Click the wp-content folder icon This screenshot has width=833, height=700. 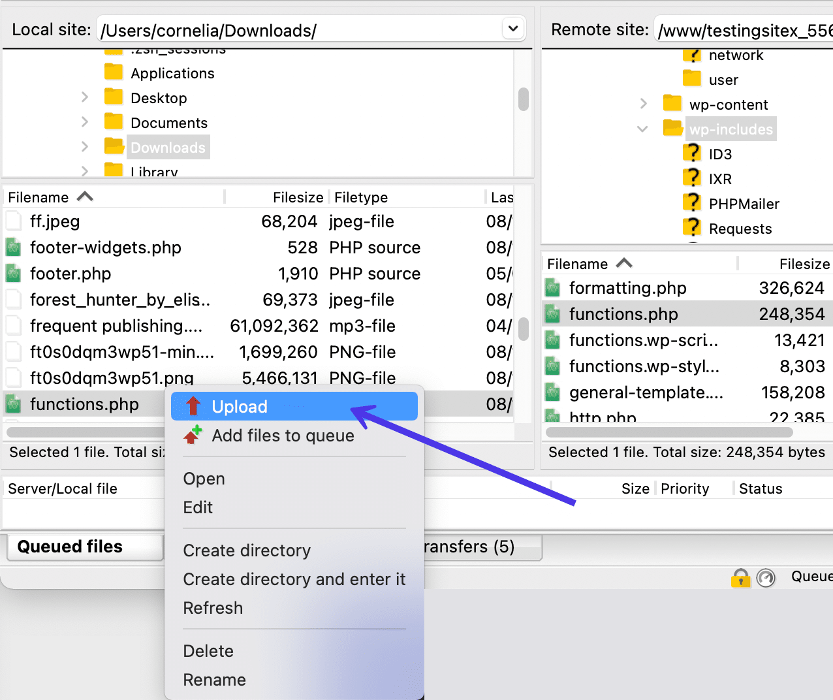pos(672,104)
